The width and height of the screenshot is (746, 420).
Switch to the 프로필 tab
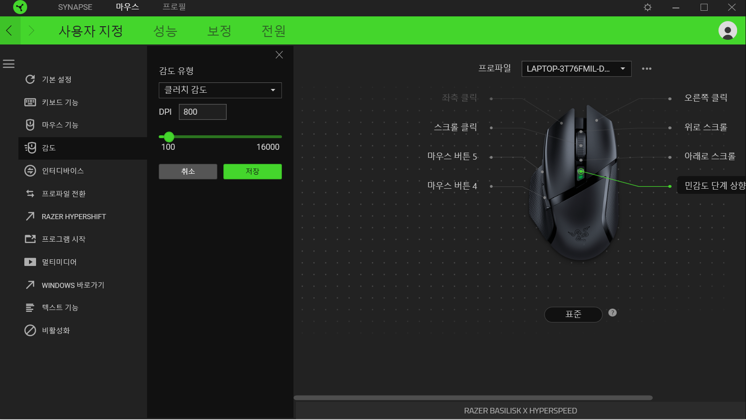tap(174, 7)
